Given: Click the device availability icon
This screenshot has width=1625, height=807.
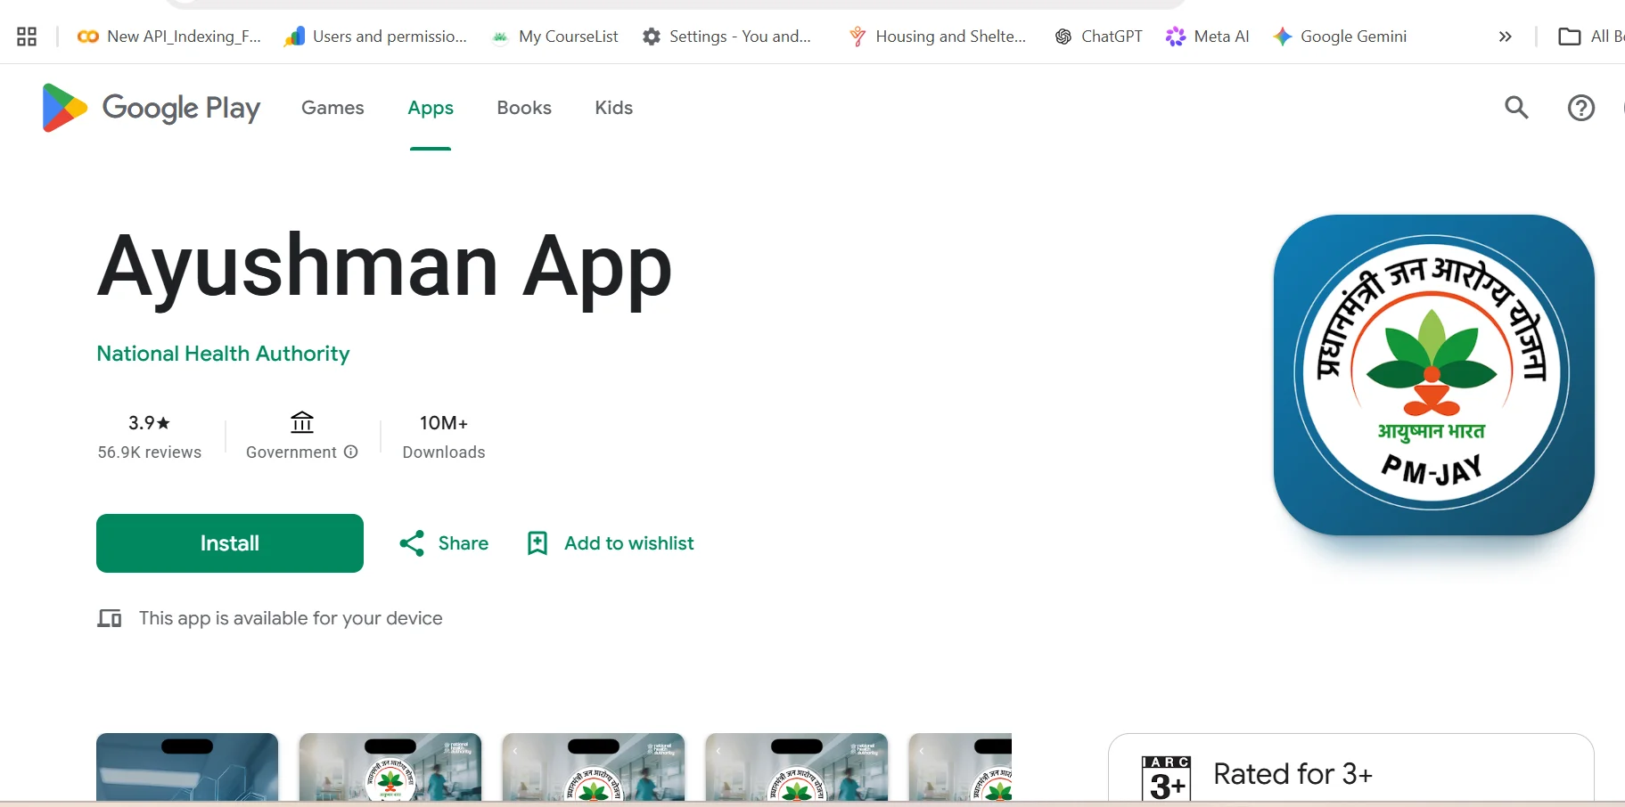Looking at the screenshot, I should pyautogui.click(x=110, y=618).
